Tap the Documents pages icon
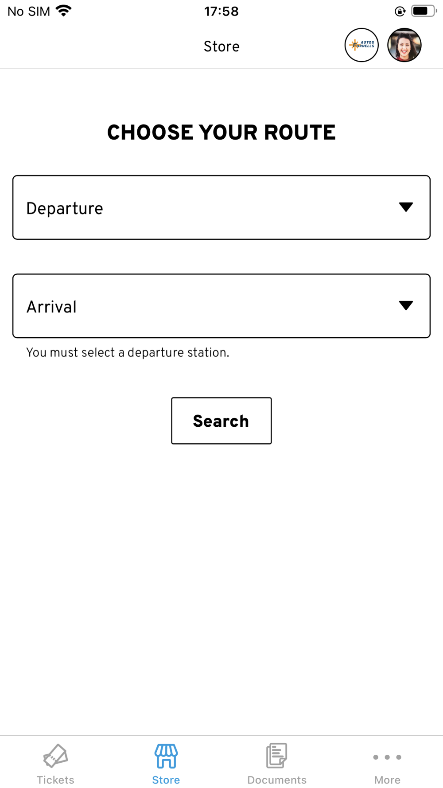Image resolution: width=443 pixels, height=788 pixels. click(x=277, y=756)
